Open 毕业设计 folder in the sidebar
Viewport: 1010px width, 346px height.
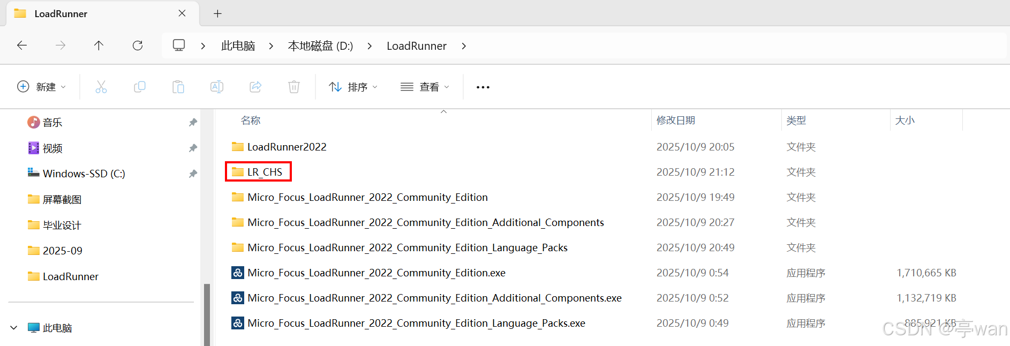(x=62, y=225)
